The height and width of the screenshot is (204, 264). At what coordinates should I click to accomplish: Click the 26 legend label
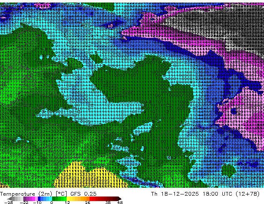[87, 202]
